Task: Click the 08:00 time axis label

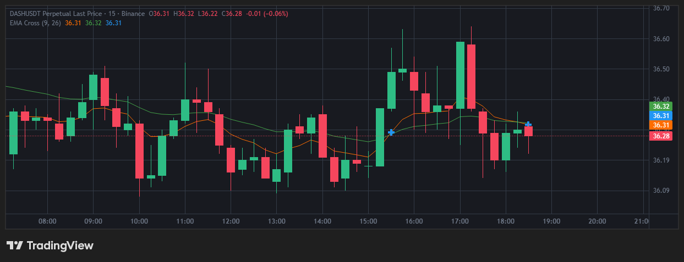Action: 48,221
